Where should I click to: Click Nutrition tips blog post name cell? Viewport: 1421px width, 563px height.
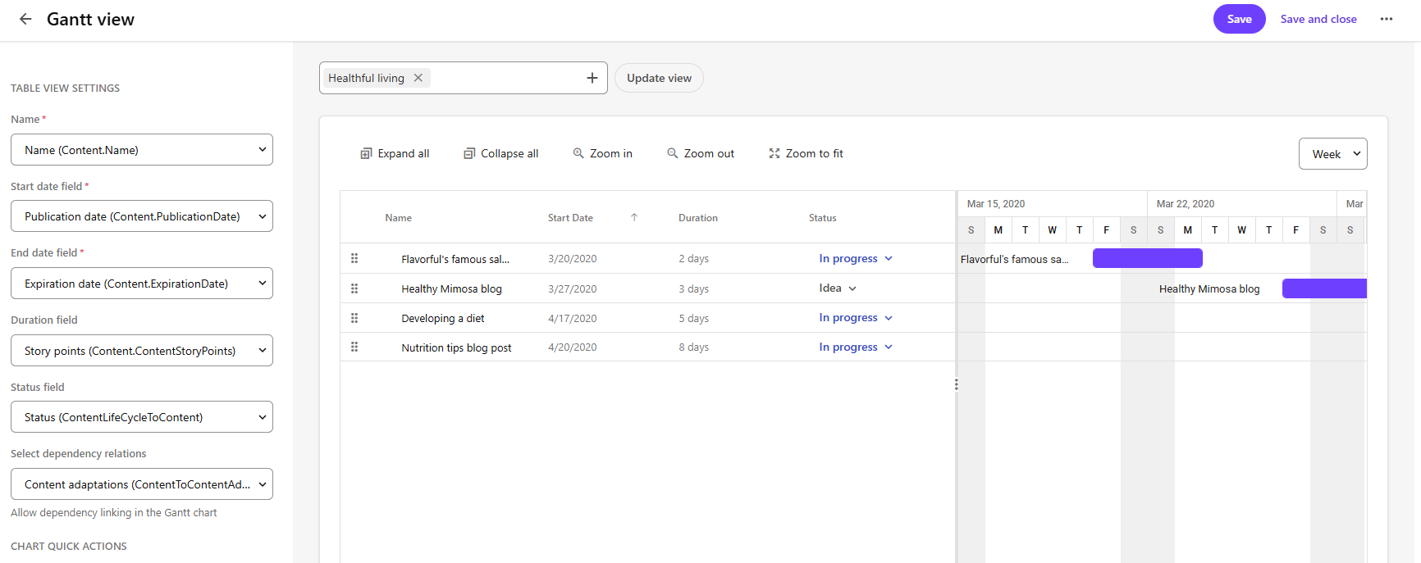pyautogui.click(x=456, y=348)
